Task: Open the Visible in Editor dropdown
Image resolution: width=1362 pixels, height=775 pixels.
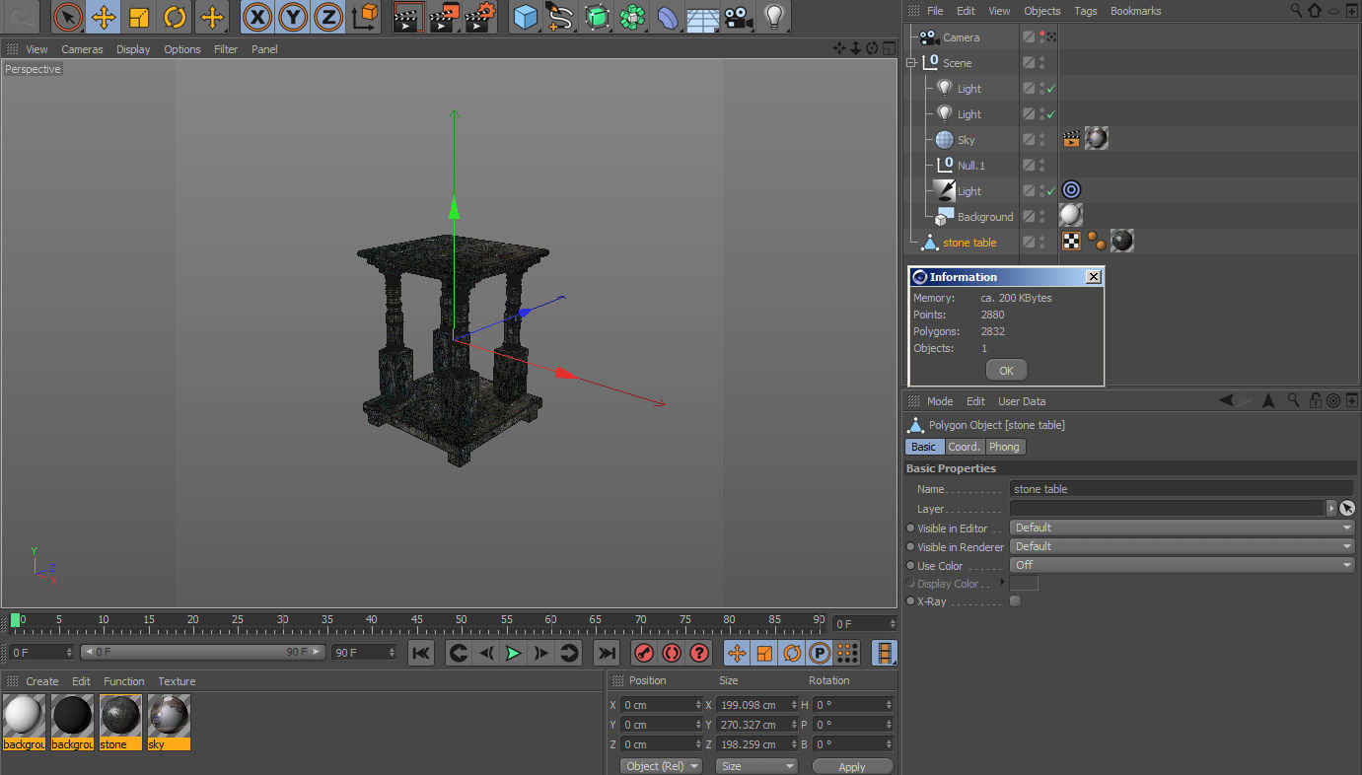Action: coord(1182,528)
